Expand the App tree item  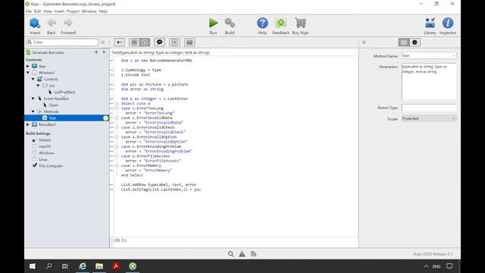coord(28,66)
